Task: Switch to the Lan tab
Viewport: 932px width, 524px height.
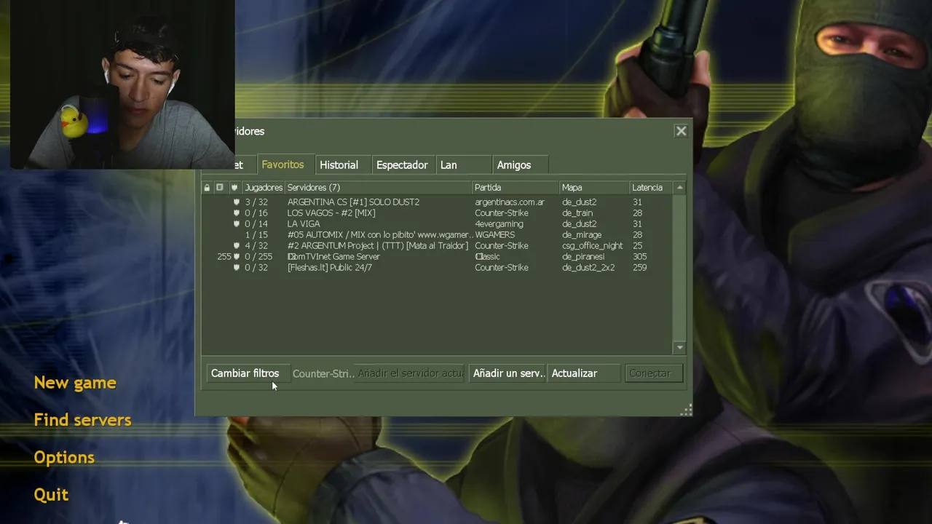Action: (463, 165)
